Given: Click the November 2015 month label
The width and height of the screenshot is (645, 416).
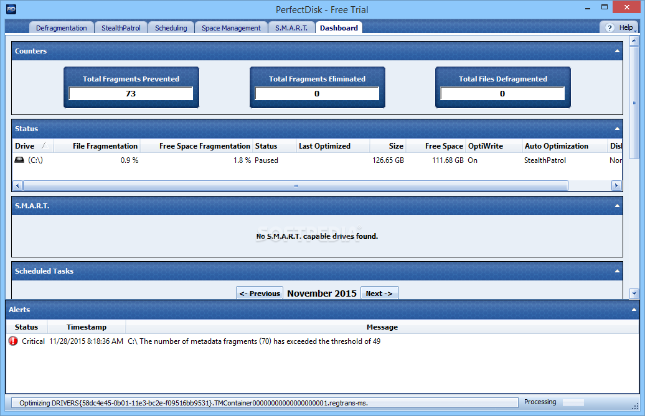Looking at the screenshot, I should tap(322, 294).
